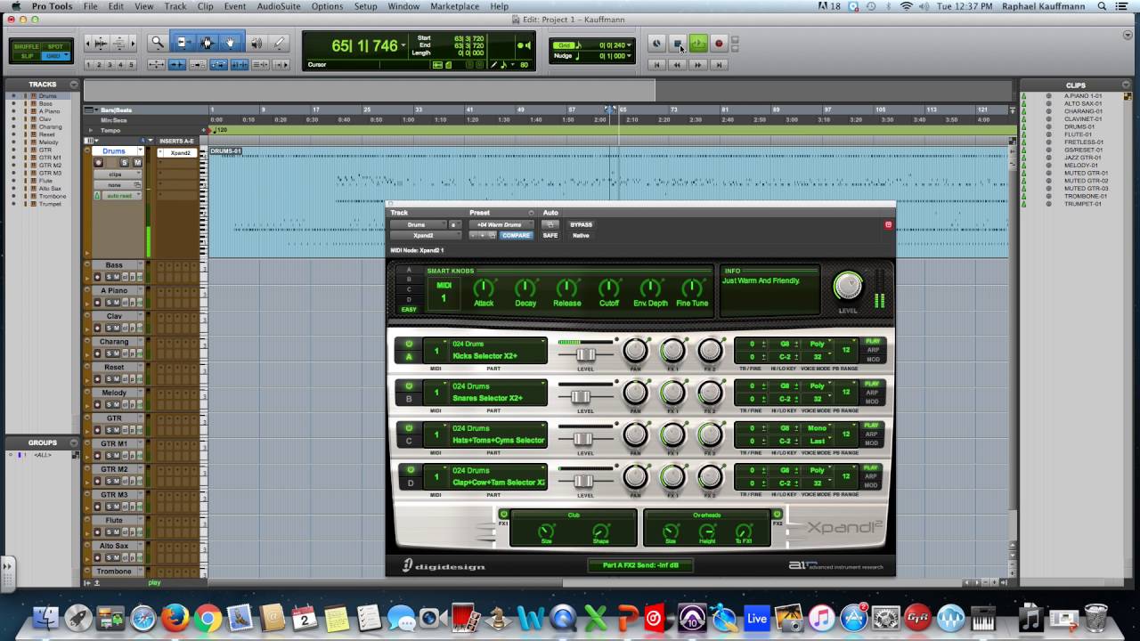
Task: Select ARP mode for part A
Action: pyautogui.click(x=872, y=350)
